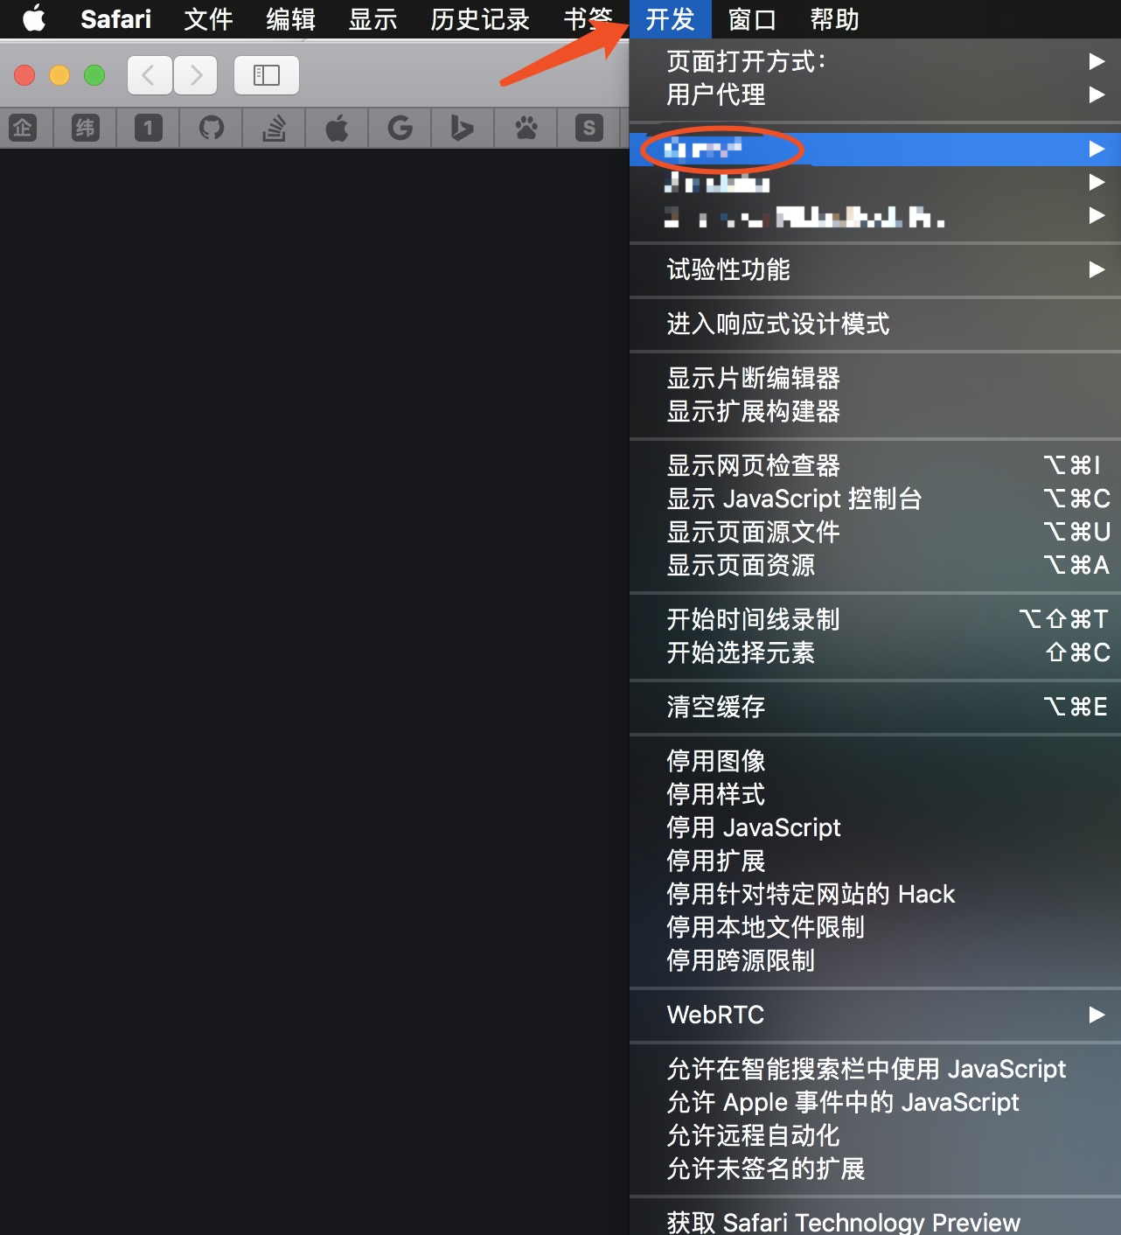Screen dimensions: 1121x1235
Task: Expand the 页面打开方式 submenu
Action: [875, 61]
